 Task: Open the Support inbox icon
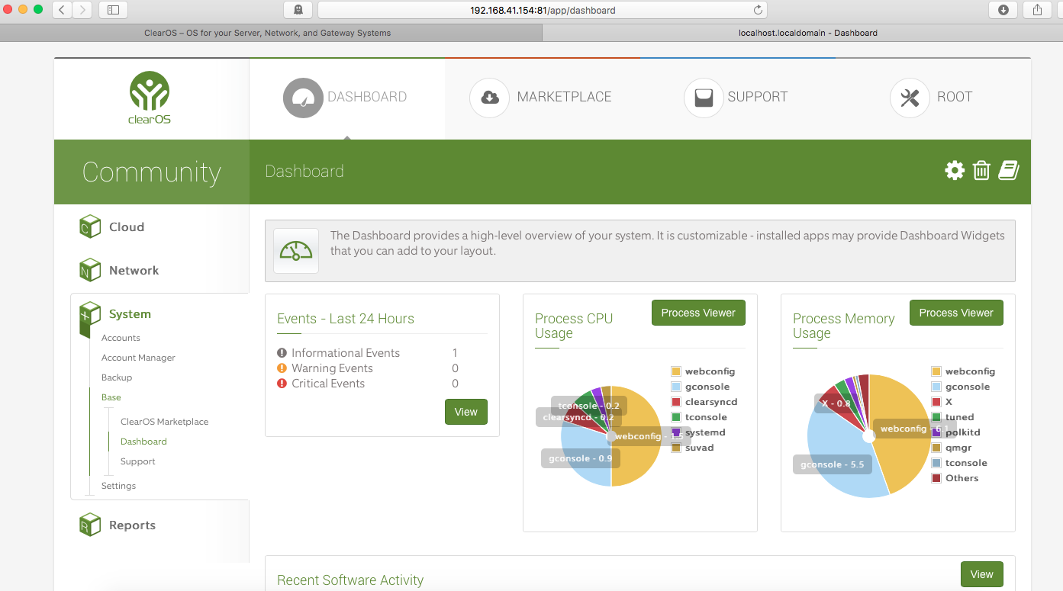point(704,98)
